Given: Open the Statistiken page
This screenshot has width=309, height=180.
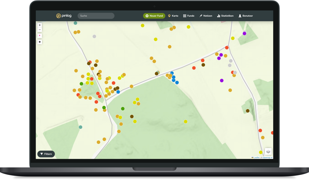Looking at the screenshot, I should pyautogui.click(x=225, y=16).
